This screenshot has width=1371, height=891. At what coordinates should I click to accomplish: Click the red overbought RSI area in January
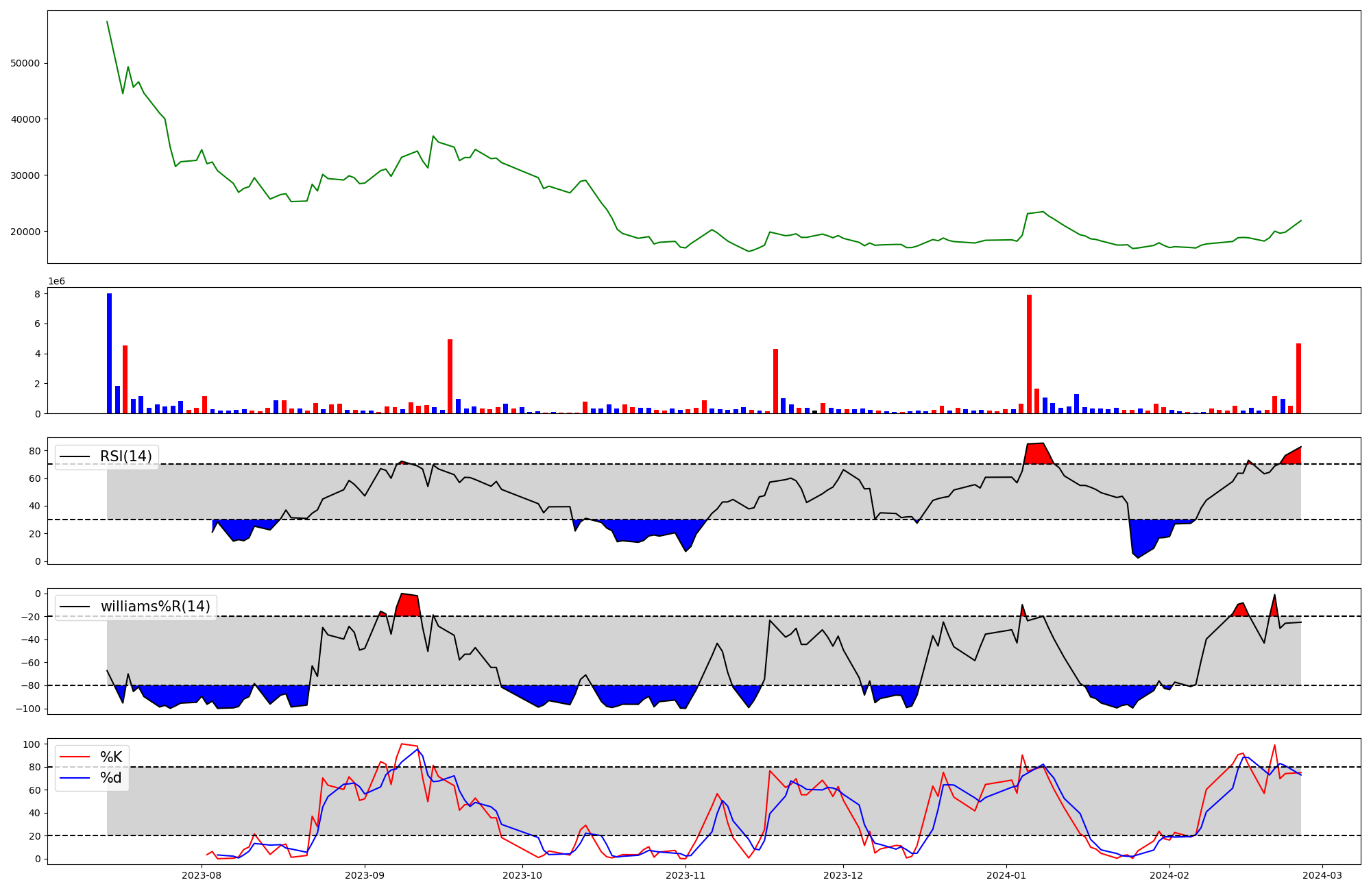pos(1038,454)
